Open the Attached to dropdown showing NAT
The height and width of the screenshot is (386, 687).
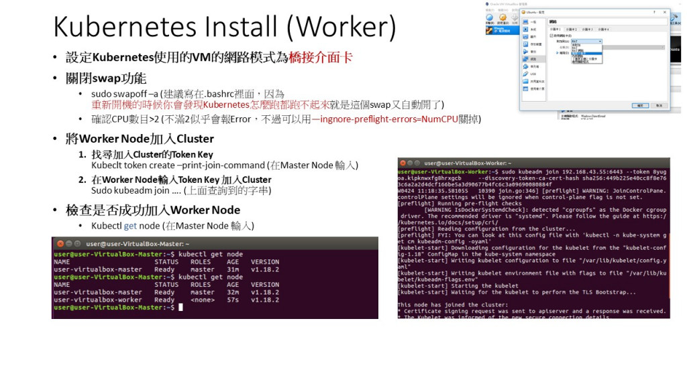586,41
